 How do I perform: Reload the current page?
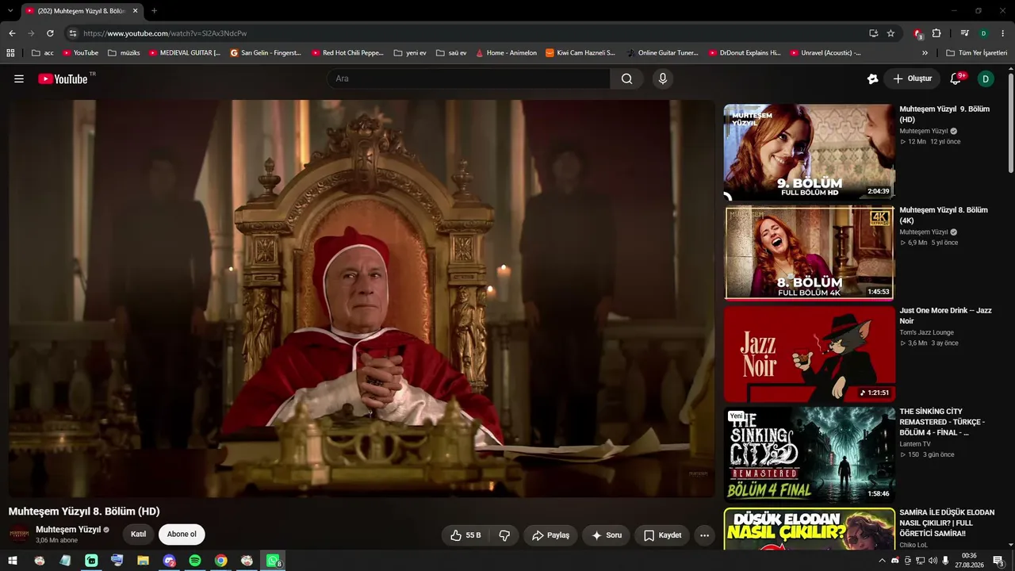tap(50, 33)
